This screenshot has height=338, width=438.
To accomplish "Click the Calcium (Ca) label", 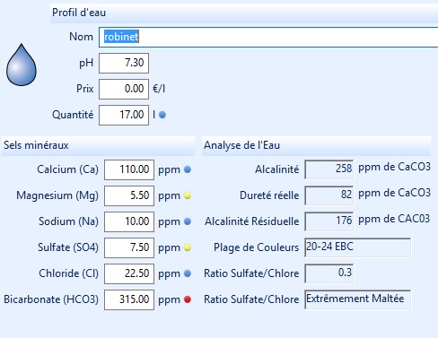I will [x=67, y=169].
